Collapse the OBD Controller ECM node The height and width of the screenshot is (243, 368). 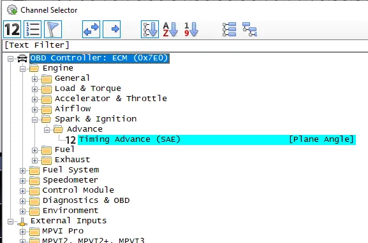pyautogui.click(x=10, y=59)
